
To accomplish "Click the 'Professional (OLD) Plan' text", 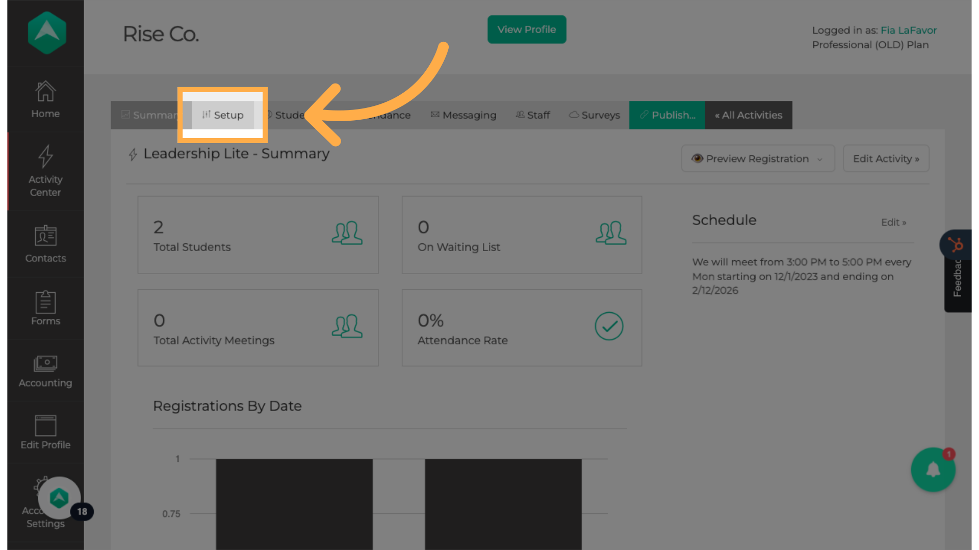I will pos(870,45).
